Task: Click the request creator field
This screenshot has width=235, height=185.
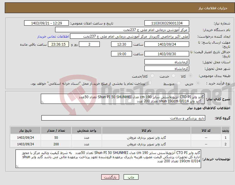Action: [130, 36]
